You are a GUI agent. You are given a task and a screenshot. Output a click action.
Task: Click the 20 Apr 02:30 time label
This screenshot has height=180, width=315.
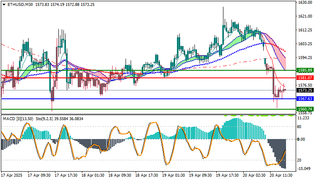click(254, 175)
